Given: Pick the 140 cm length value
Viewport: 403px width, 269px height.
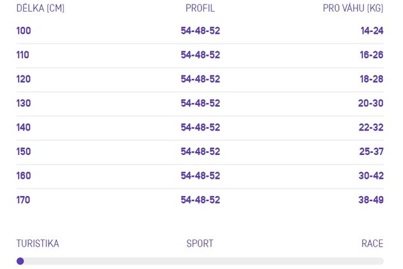Looking at the screenshot, I should pos(24,127).
